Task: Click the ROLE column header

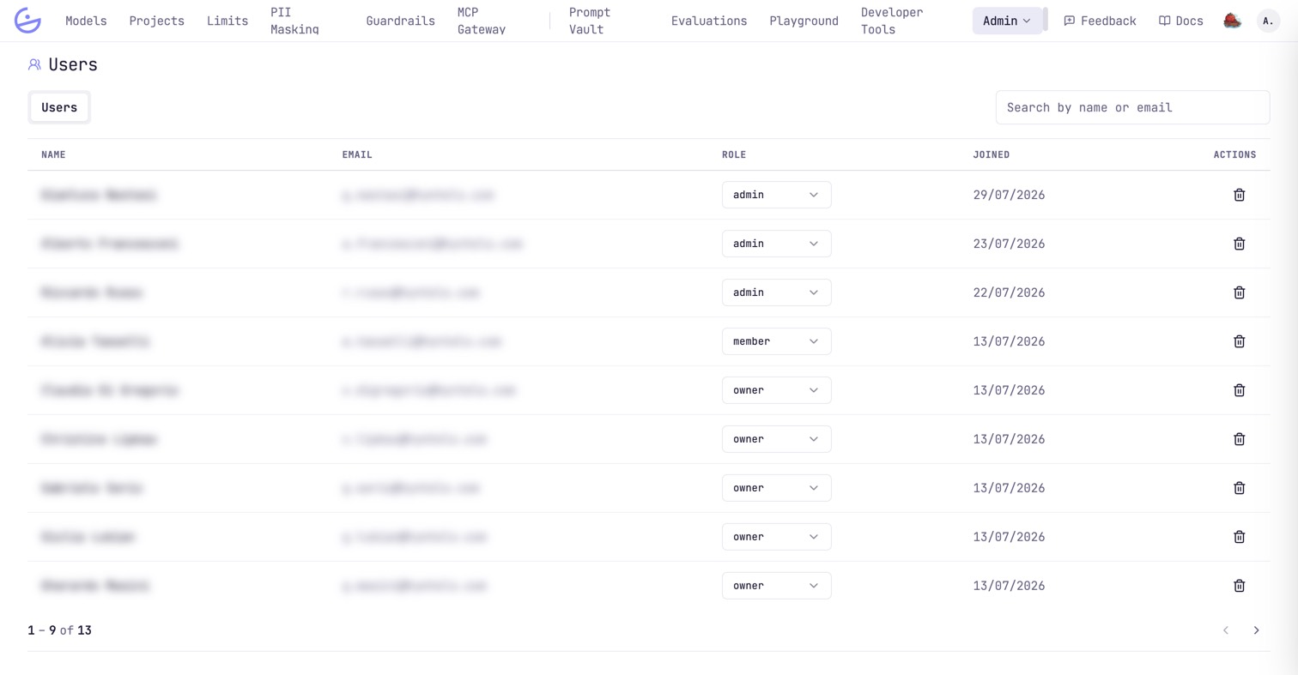Action: point(734,154)
